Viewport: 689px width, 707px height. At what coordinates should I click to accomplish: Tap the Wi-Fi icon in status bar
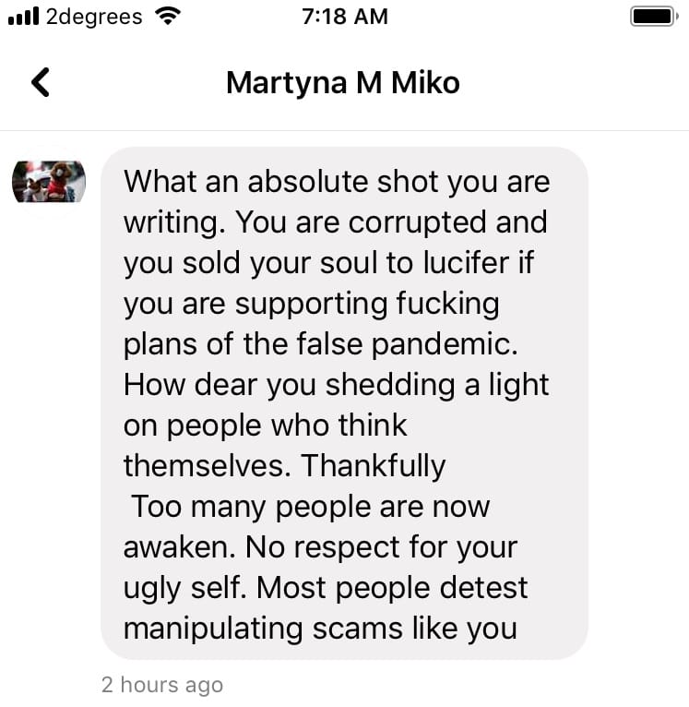[167, 17]
